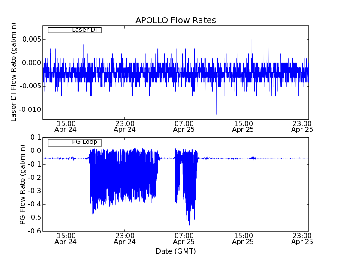Click the lowest Laser DI dip below -0.010
343x257 pixels.
click(x=217, y=114)
